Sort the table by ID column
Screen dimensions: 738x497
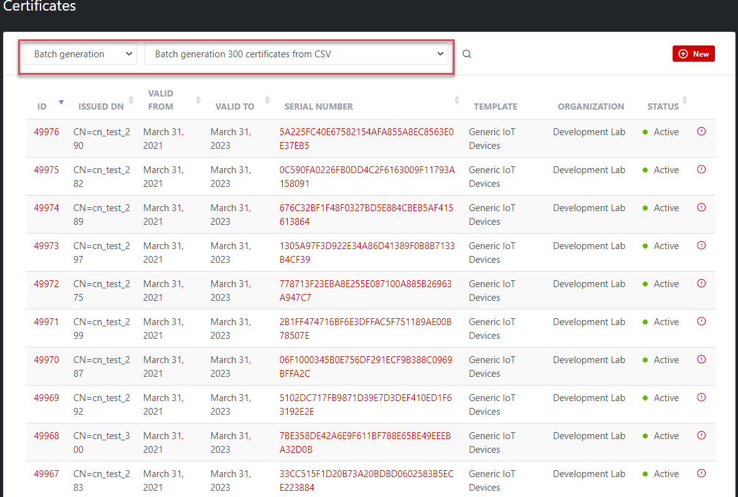(x=42, y=107)
